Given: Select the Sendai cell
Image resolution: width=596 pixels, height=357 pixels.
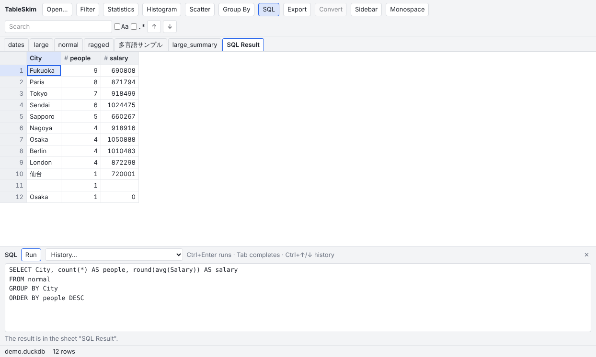Looking at the screenshot, I should pos(44,105).
